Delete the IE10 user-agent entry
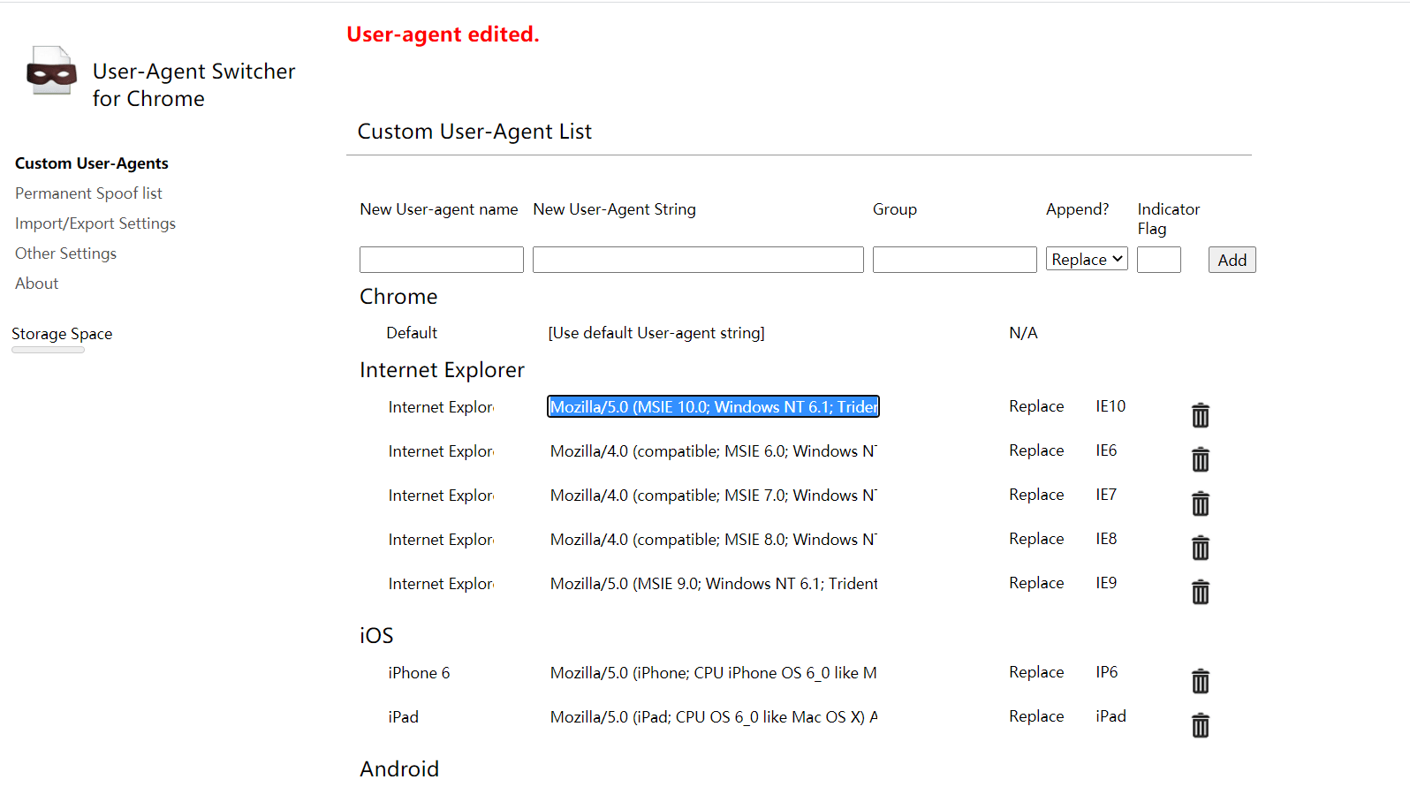The height and width of the screenshot is (787, 1410). click(x=1200, y=415)
